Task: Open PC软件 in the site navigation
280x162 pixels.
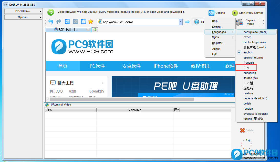Action: point(97,66)
